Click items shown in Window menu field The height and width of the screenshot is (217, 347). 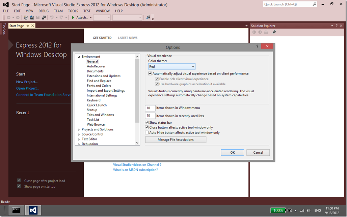[150, 108]
